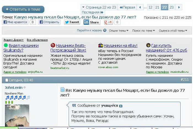The height and width of the screenshot is (129, 193).
Task: Expand the 'Поиск по теме' dropdown
Action: [x=143, y=31]
